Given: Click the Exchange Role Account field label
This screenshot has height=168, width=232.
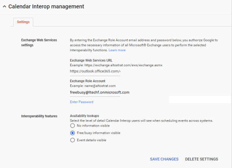Looking at the screenshot, I should point(88,81).
